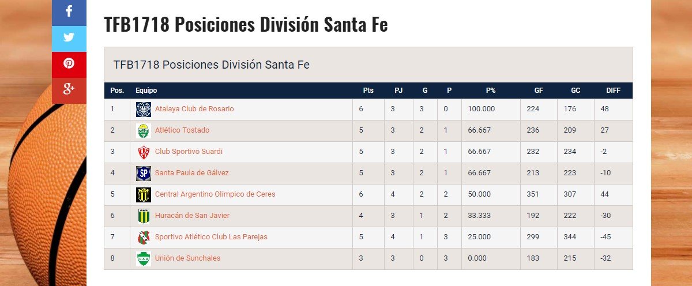Click Atalaya Club de Rosario team logo
This screenshot has height=286, width=692.
point(143,109)
